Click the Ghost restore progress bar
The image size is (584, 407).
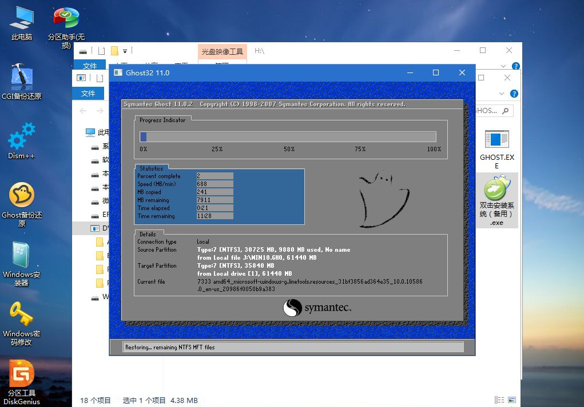[x=288, y=136]
